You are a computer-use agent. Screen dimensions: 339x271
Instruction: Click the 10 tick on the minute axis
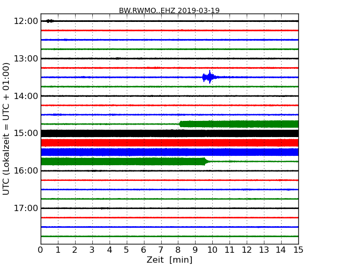[212, 250]
